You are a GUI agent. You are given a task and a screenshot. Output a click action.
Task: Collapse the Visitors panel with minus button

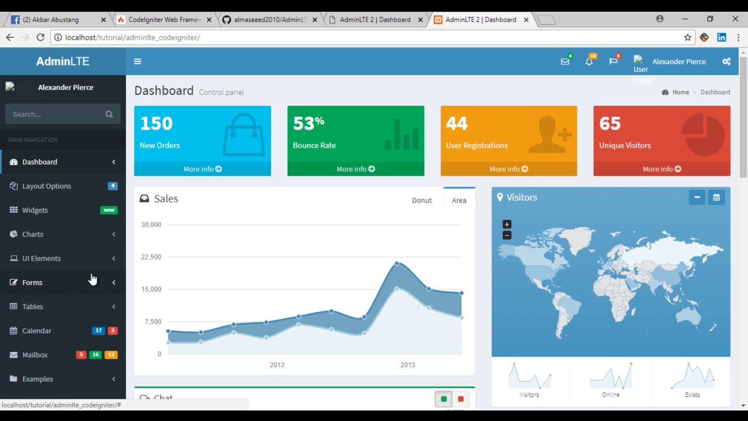pos(697,198)
